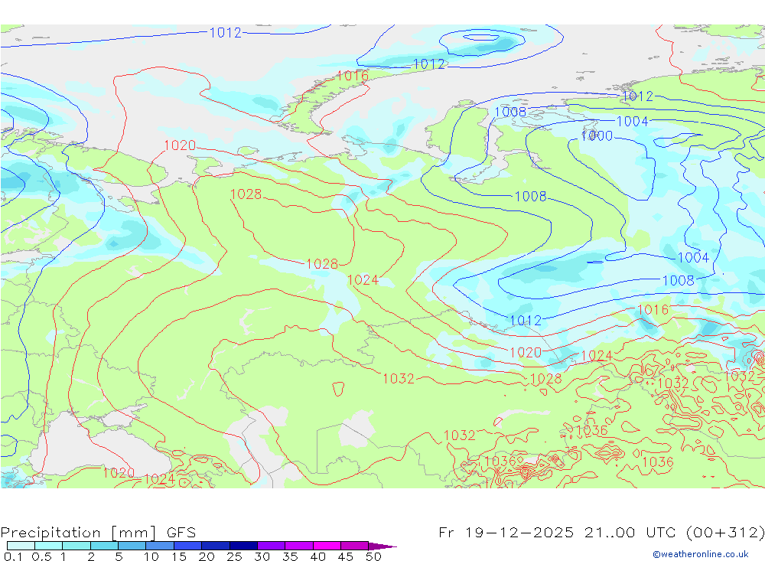The width and height of the screenshot is (765, 561).
Task: Select the palest swatch between 0.1 and 0.5
Action: [21, 546]
